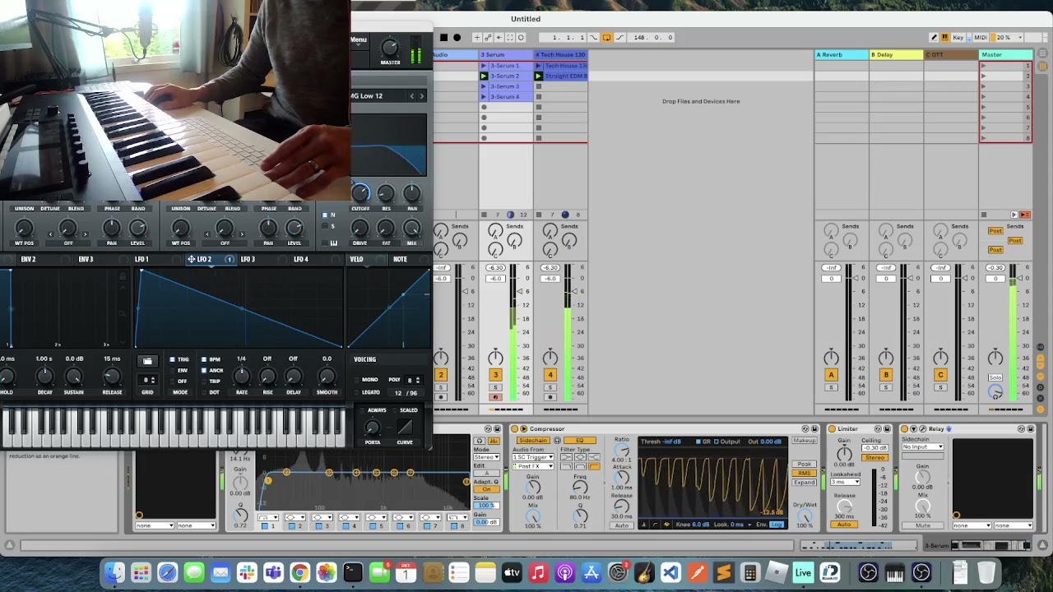This screenshot has height=592, width=1053.
Task: Click the Makeup button in Compressor
Action: pyautogui.click(x=804, y=441)
